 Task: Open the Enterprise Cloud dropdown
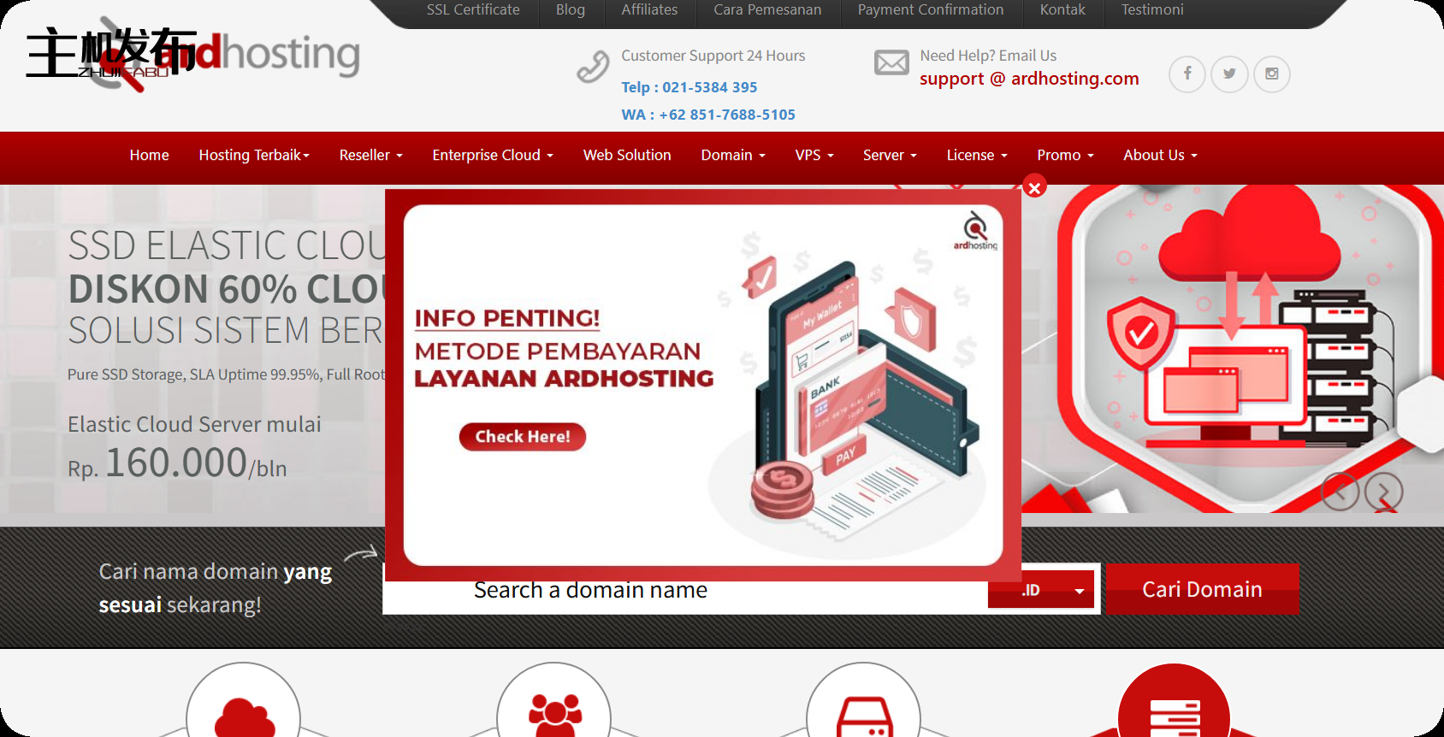493,156
